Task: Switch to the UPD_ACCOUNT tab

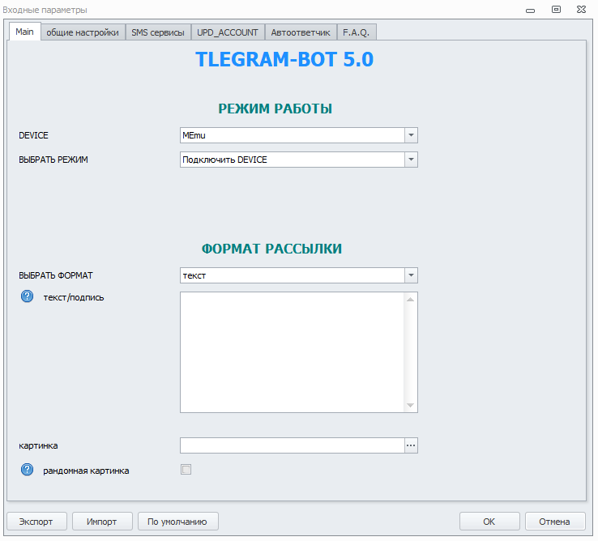Action: coord(228,32)
